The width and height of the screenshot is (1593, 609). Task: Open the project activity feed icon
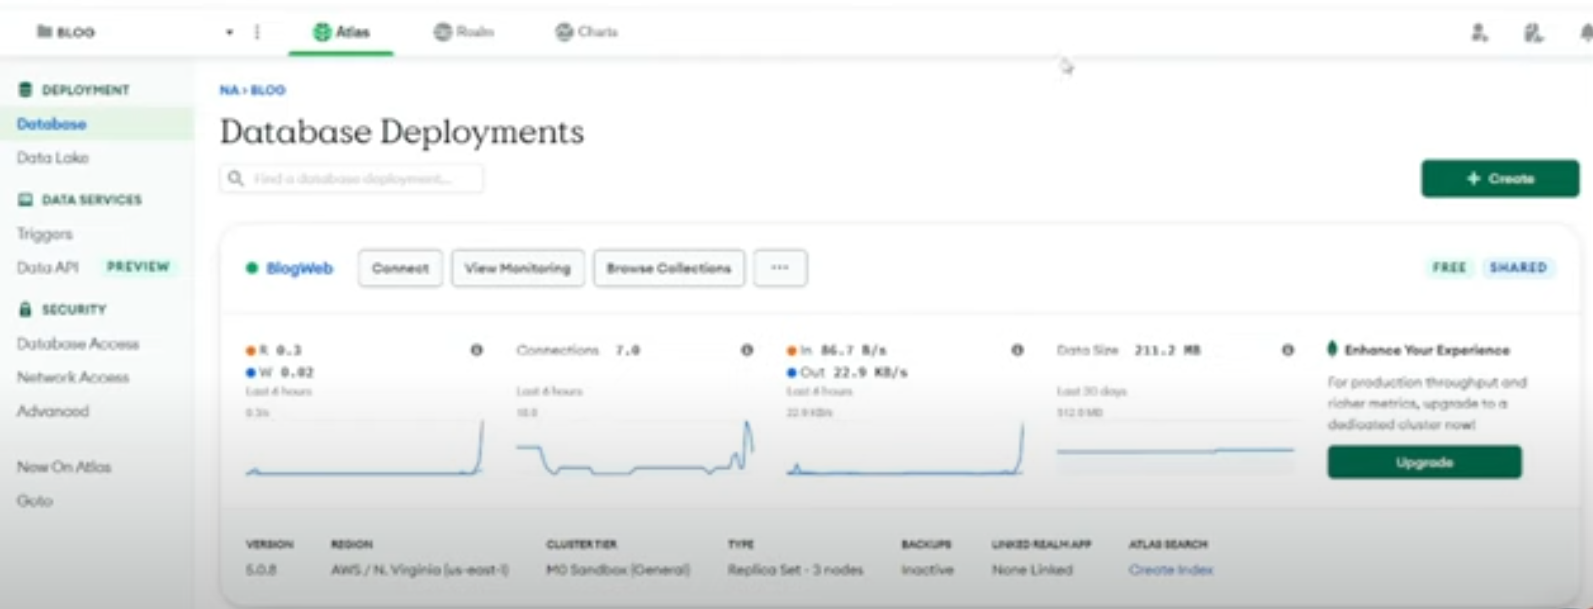1533,33
